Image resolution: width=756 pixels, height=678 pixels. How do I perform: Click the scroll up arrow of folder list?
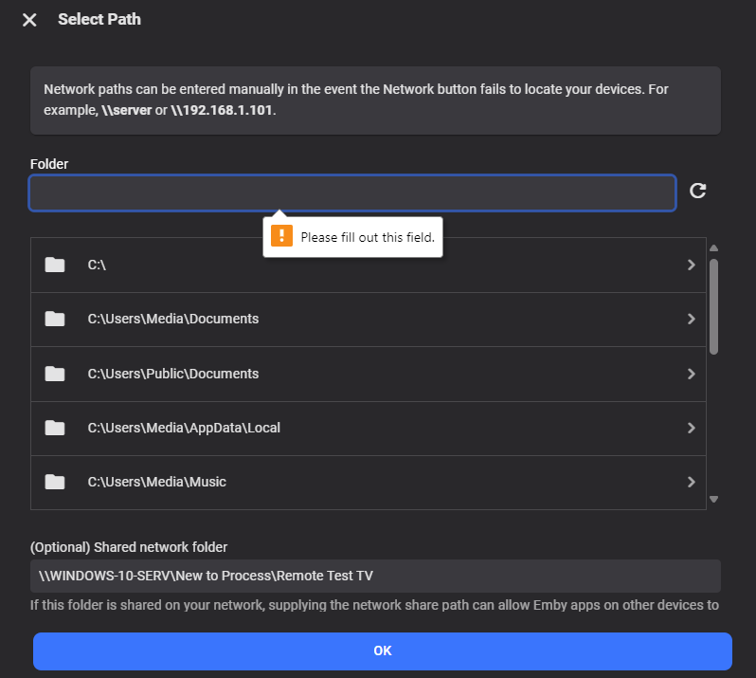pos(714,247)
